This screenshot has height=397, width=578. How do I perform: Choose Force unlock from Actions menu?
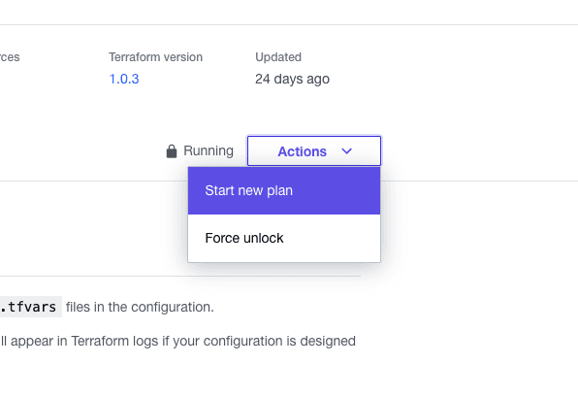click(x=284, y=239)
